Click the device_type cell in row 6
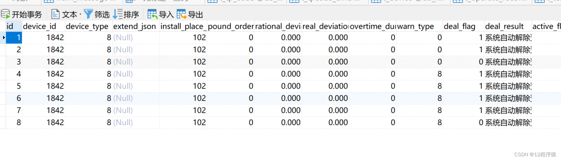This screenshot has width=561, height=160. (x=89, y=98)
